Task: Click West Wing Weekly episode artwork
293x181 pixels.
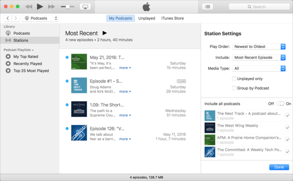Action: [x=79, y=109]
